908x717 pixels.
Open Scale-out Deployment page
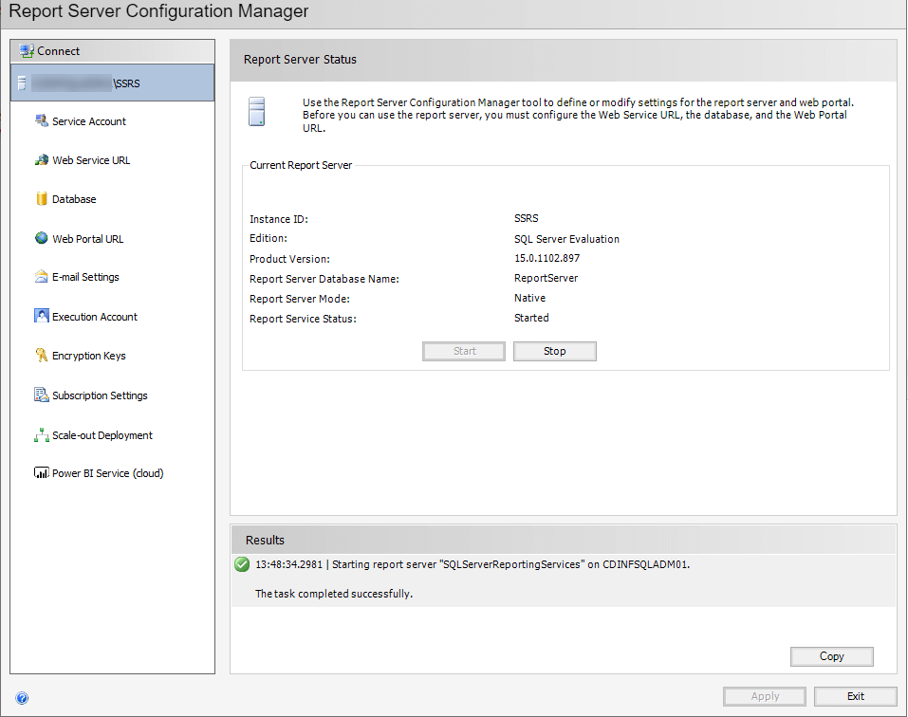click(x=102, y=435)
